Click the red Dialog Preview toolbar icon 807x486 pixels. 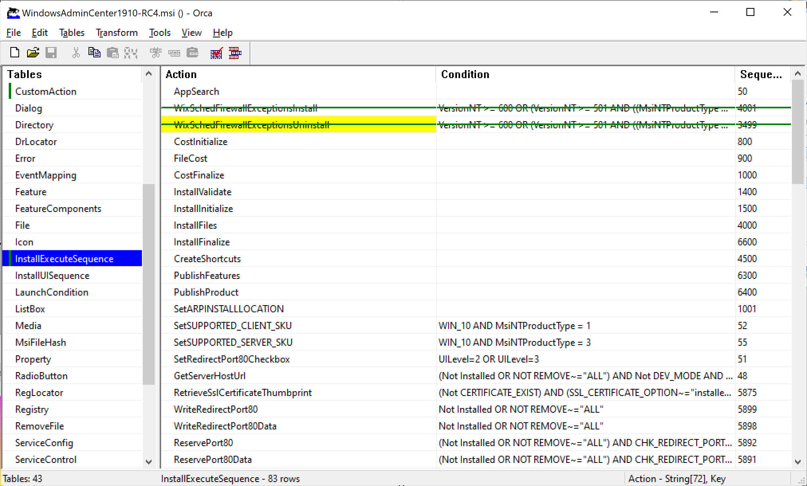coord(235,53)
